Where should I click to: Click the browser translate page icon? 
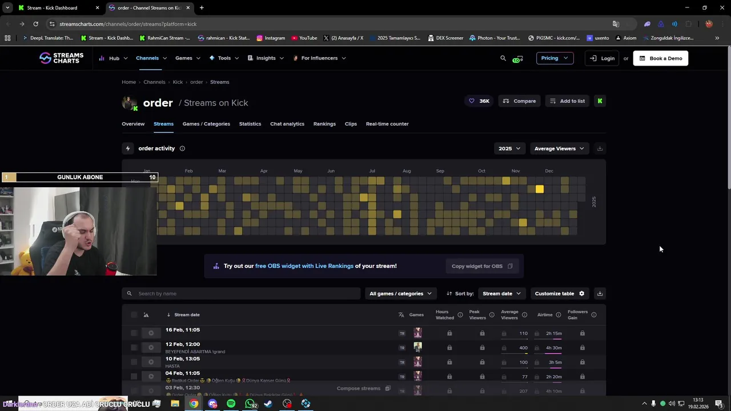coord(616,24)
